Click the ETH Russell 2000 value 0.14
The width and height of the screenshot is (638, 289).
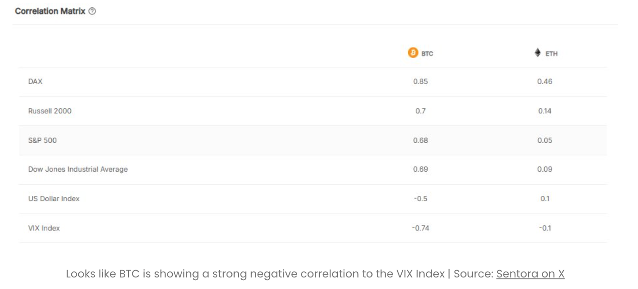[x=545, y=111]
